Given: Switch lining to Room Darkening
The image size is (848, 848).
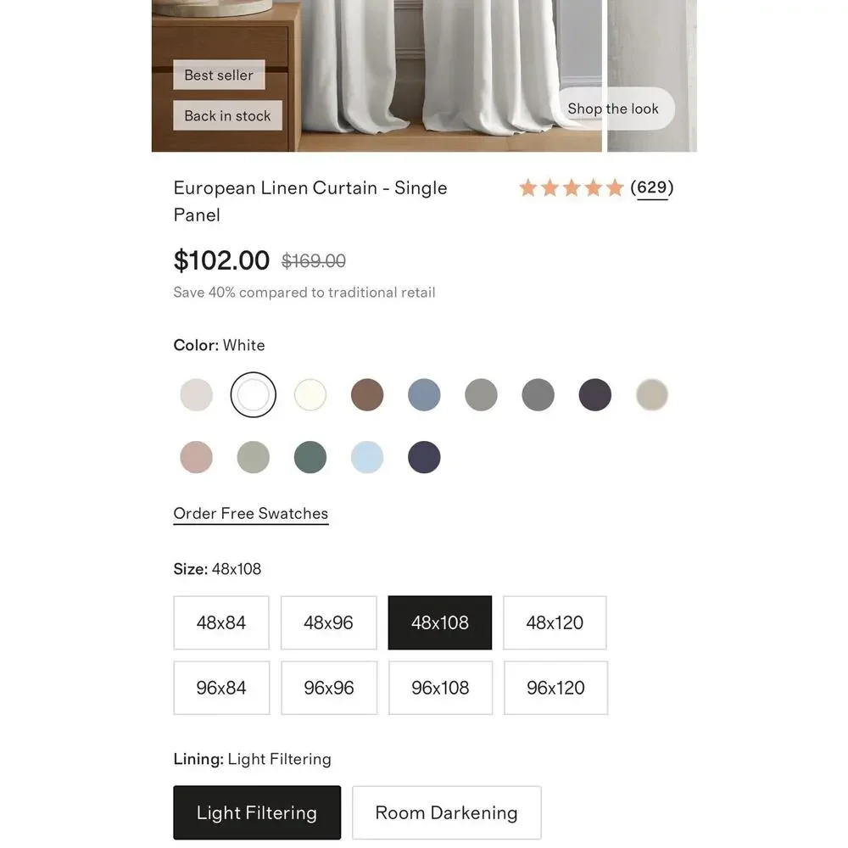Looking at the screenshot, I should pyautogui.click(x=447, y=813).
